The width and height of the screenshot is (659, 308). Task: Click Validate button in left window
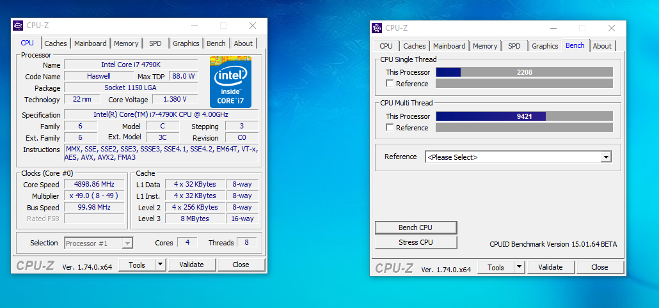coord(192,265)
